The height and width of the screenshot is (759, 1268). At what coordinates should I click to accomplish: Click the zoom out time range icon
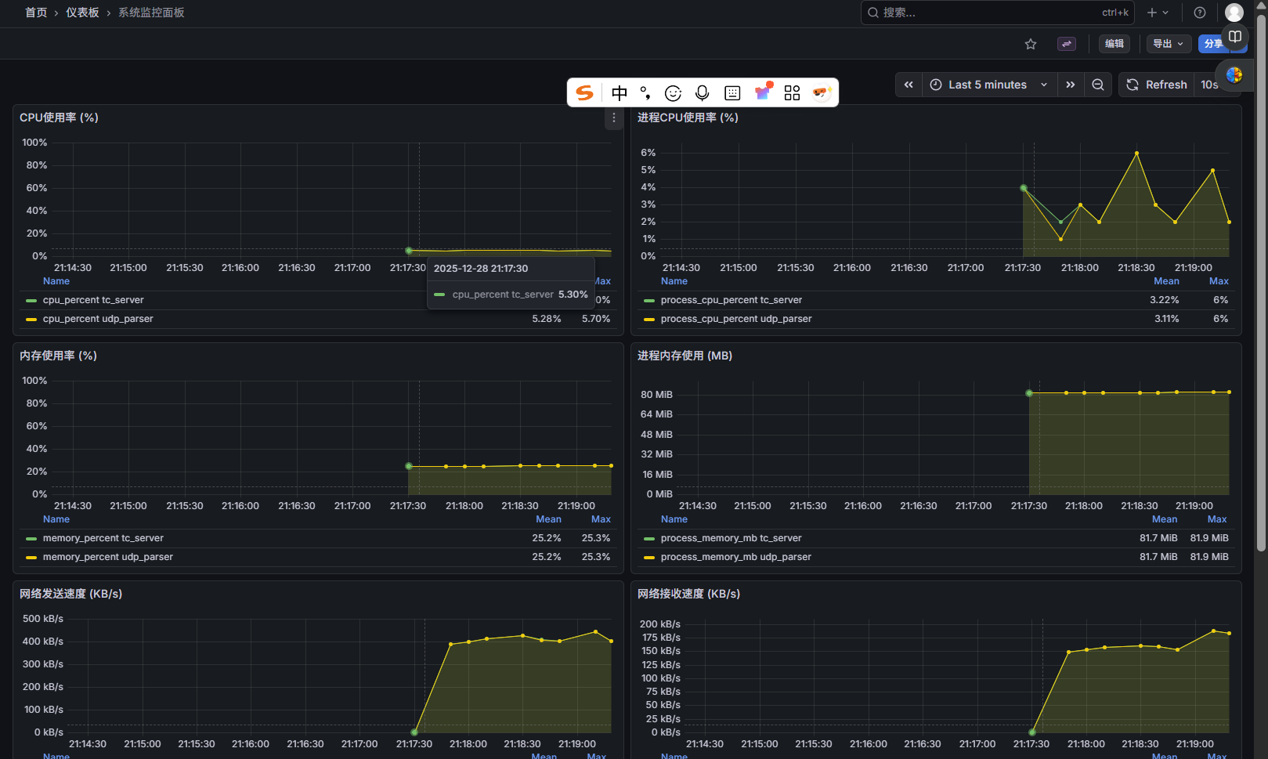(x=1098, y=85)
